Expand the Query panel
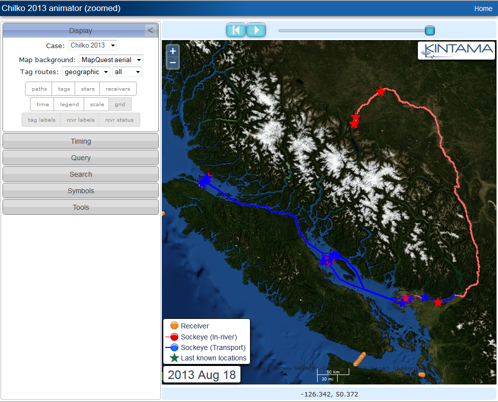 point(81,158)
